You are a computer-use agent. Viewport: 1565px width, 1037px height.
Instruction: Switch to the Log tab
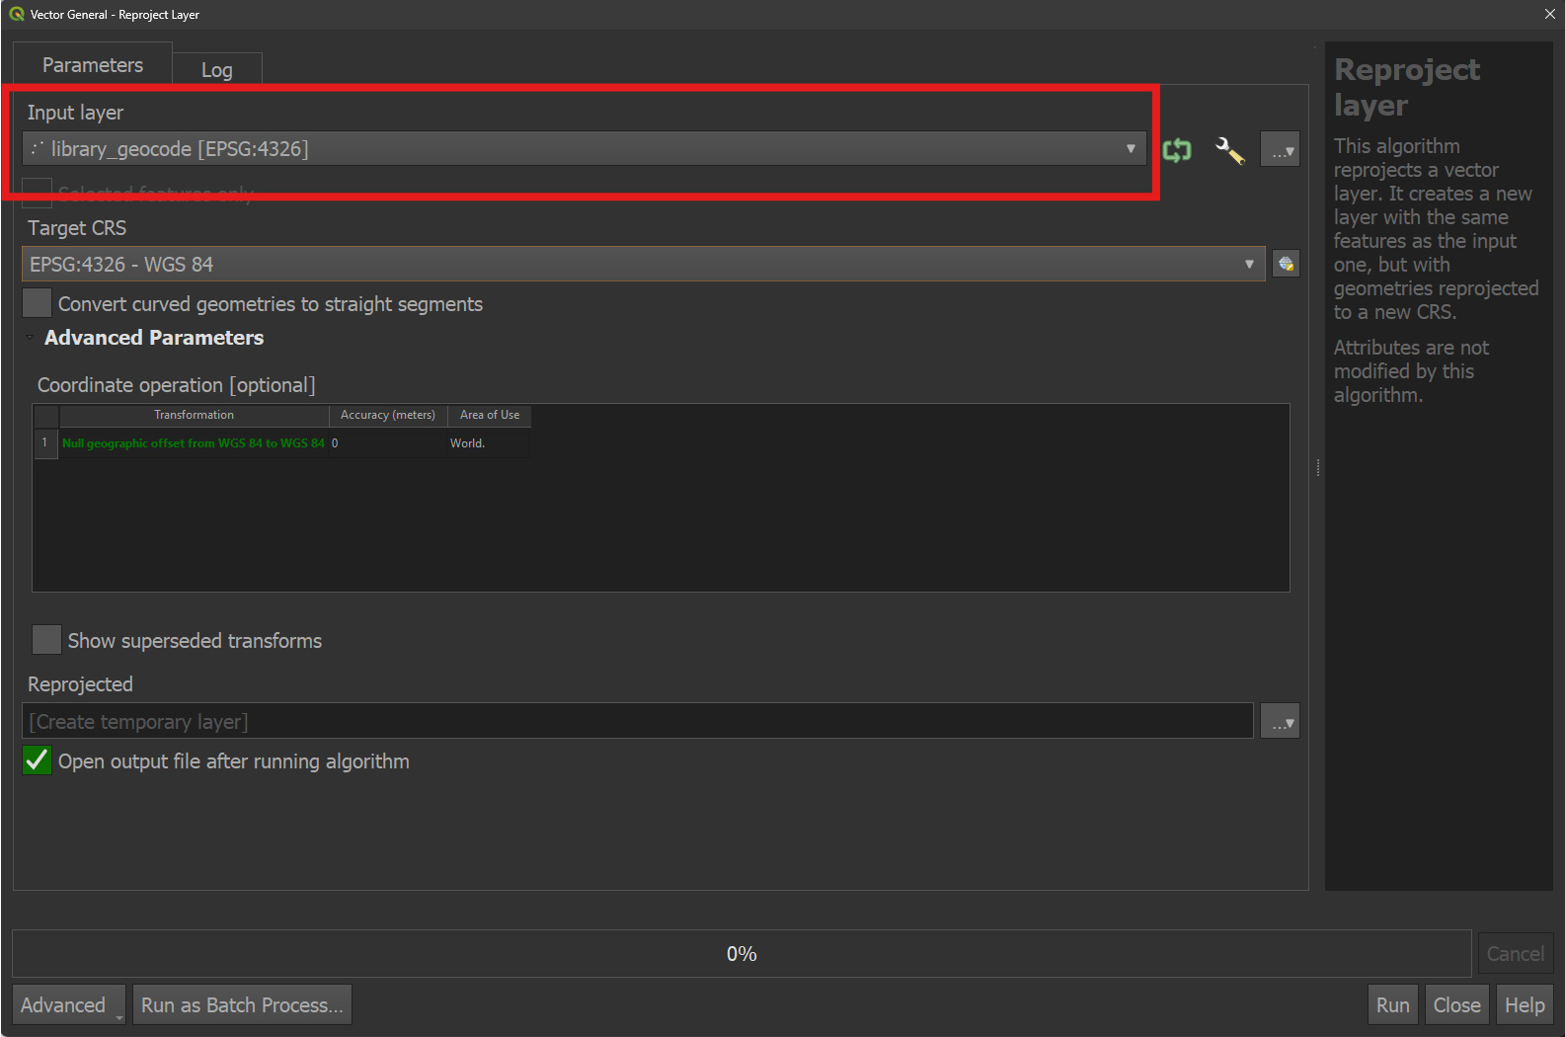pos(217,70)
